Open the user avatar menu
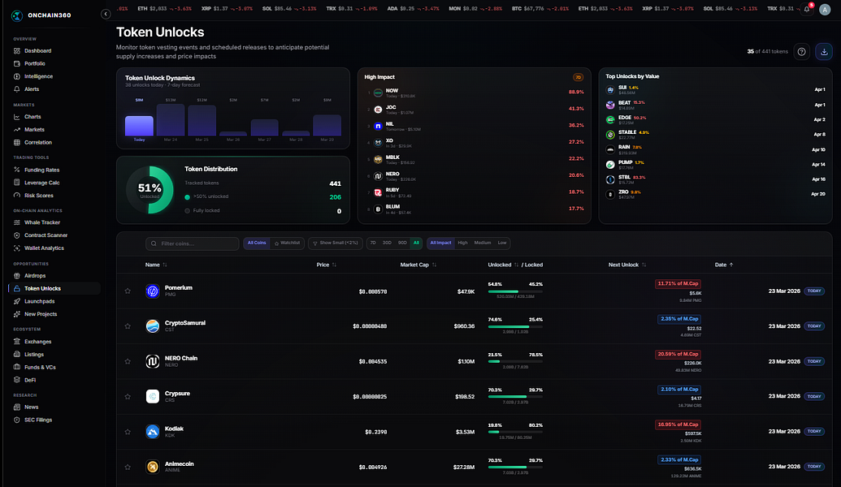 coord(825,11)
